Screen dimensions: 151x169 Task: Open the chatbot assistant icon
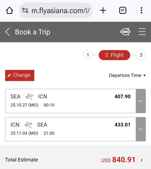coord(125,32)
